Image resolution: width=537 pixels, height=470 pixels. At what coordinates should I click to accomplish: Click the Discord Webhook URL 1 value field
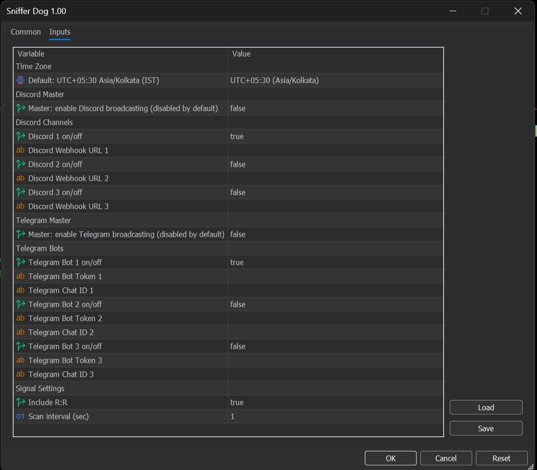(x=335, y=150)
